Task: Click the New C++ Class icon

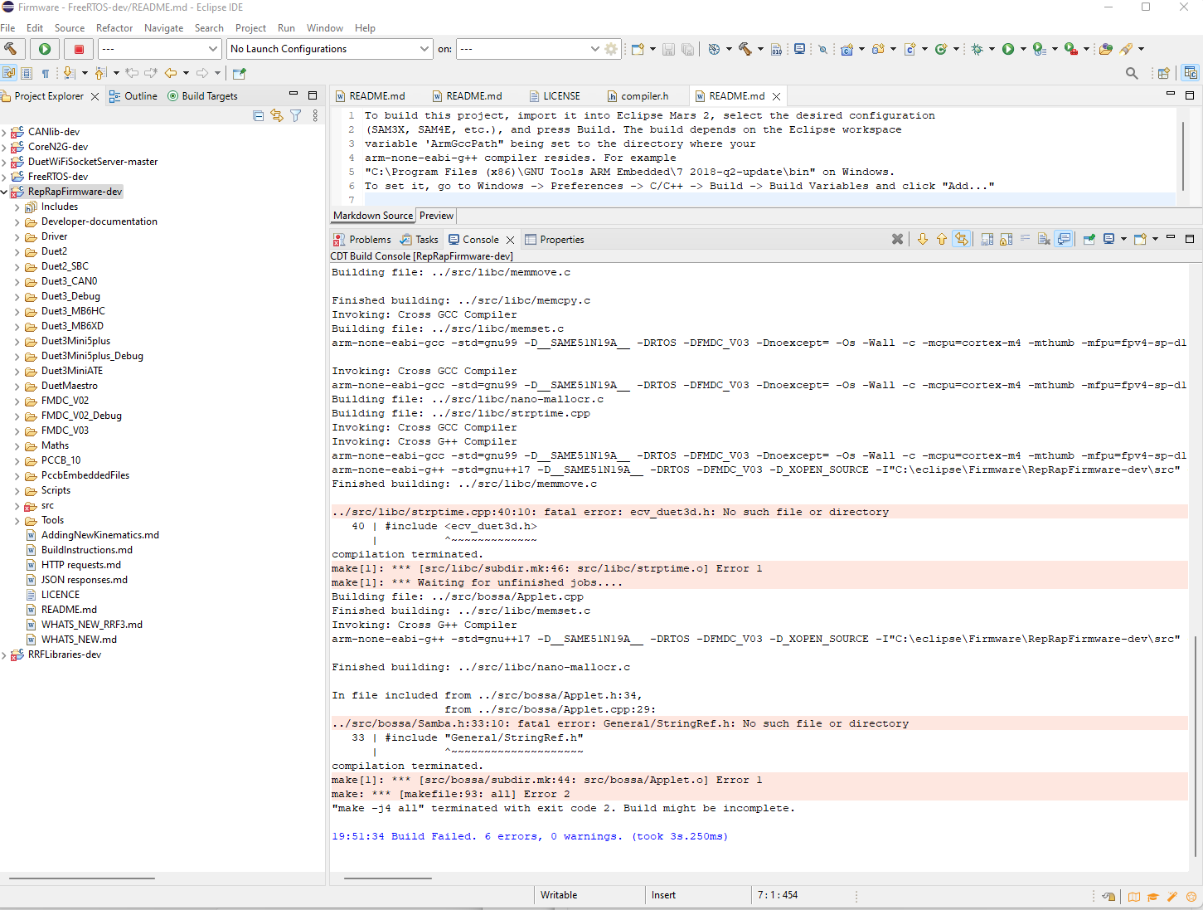Action: pos(941,49)
